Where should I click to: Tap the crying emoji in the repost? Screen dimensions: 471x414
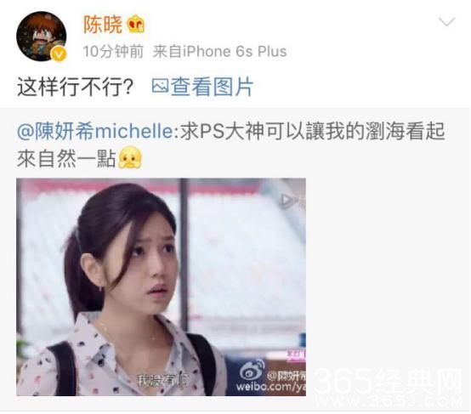[x=130, y=158]
